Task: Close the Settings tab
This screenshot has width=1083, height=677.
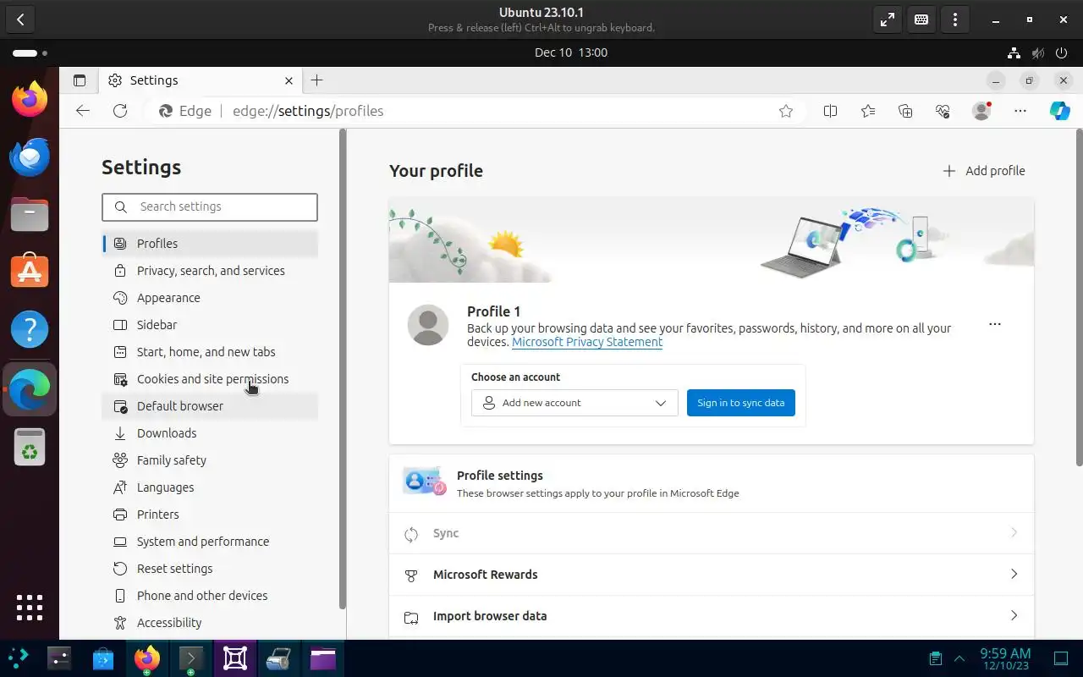Action: [x=289, y=80]
